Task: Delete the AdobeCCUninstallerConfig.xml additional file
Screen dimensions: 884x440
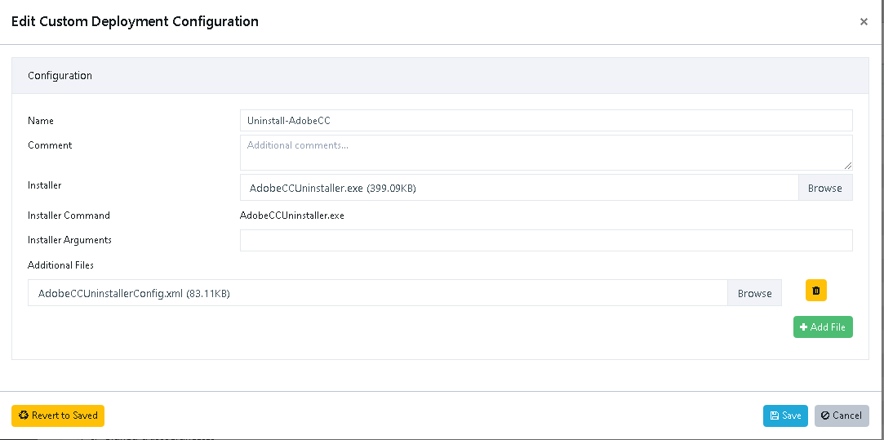Action: tap(815, 291)
